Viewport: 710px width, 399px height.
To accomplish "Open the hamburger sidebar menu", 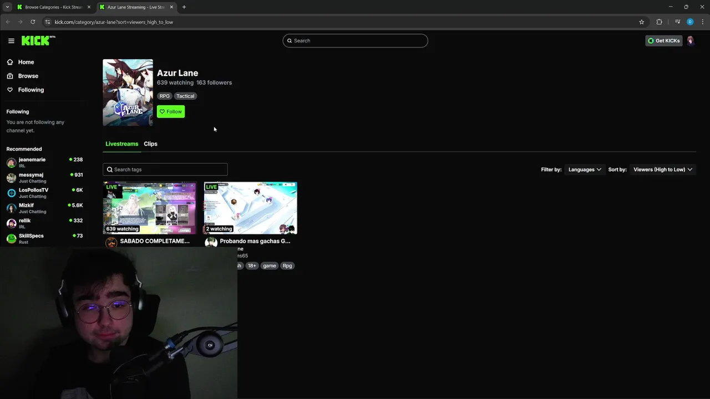I will [x=11, y=40].
